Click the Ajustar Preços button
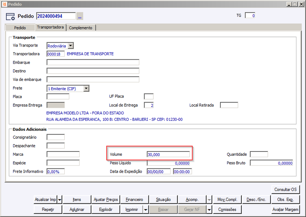The height and width of the screenshot is (217, 306). click(x=106, y=200)
